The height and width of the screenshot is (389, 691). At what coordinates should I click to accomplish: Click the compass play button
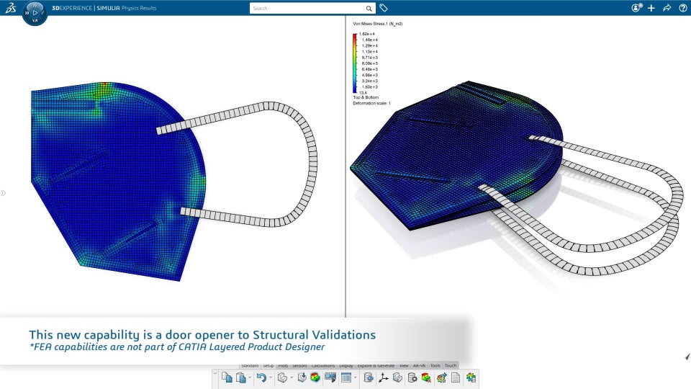(35, 13)
